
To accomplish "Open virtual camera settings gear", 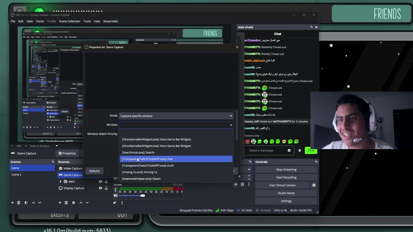I will (314, 185).
